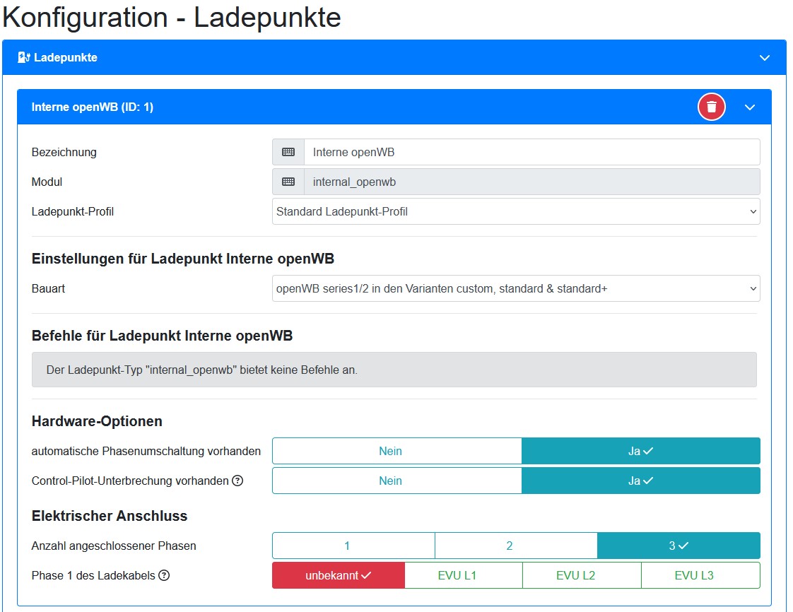Open help icon for Control-Pilot-Unterbrechung
The image size is (793, 612).
click(237, 481)
